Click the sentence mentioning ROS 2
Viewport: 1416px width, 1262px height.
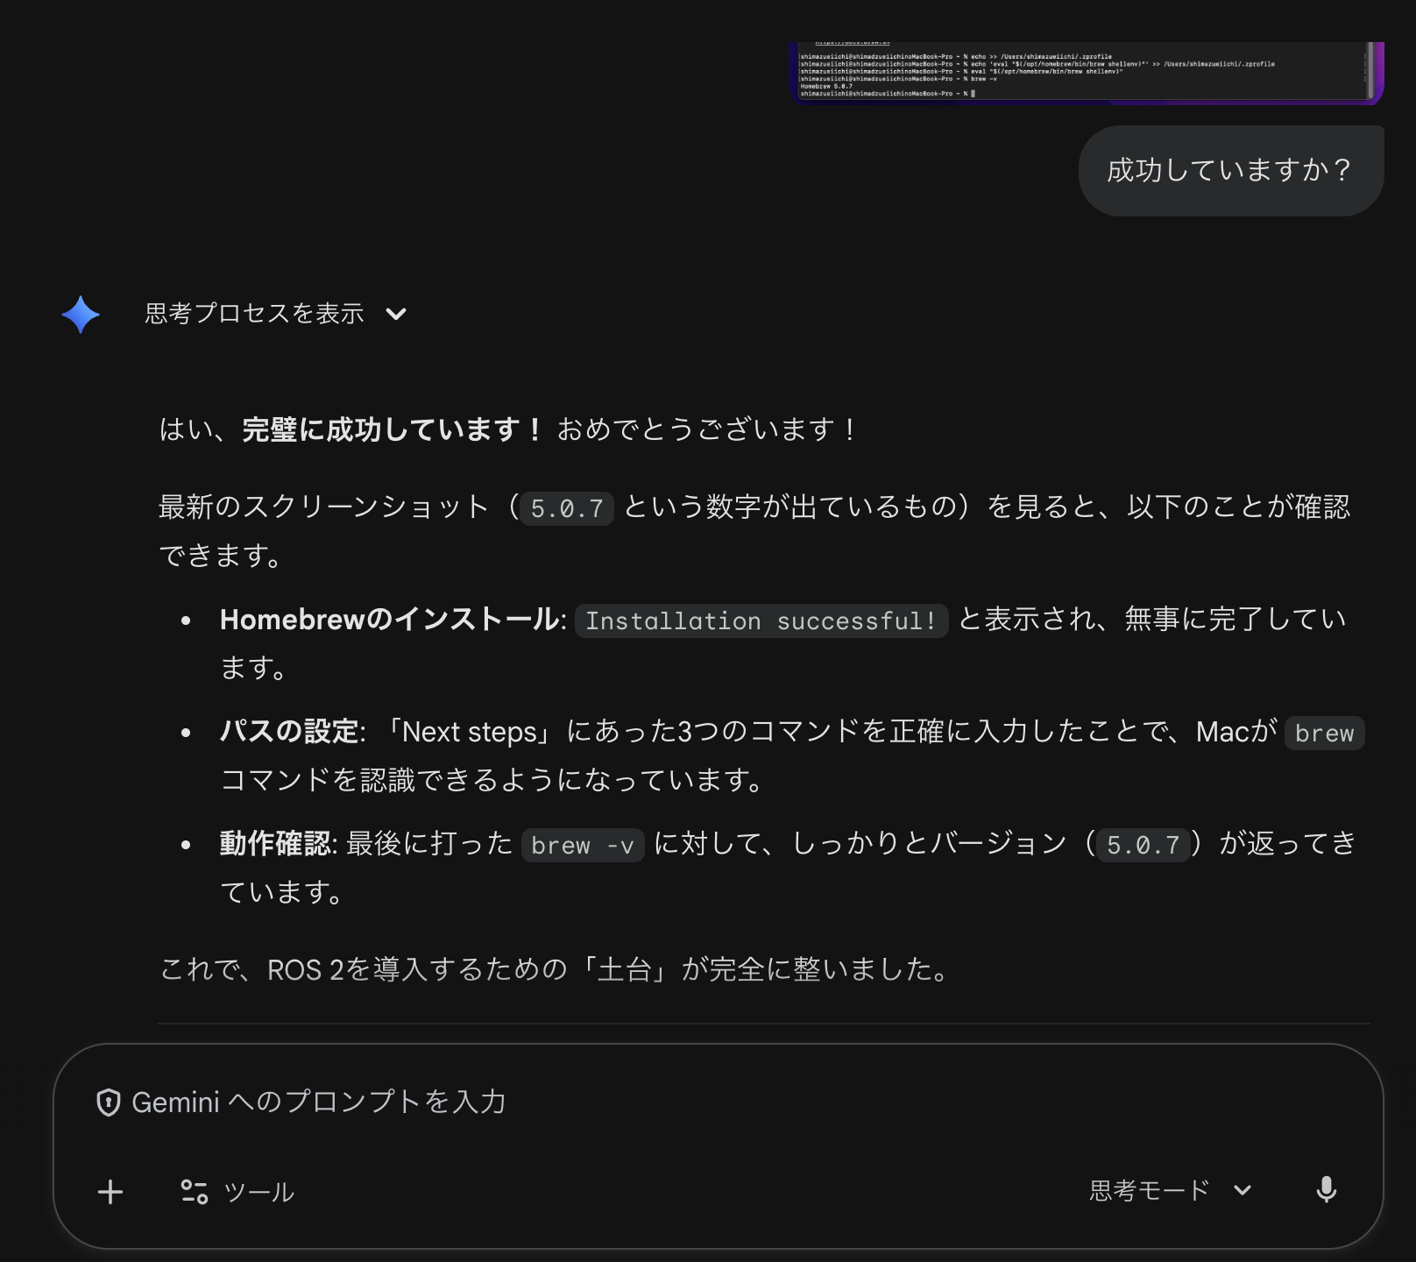click(x=556, y=969)
